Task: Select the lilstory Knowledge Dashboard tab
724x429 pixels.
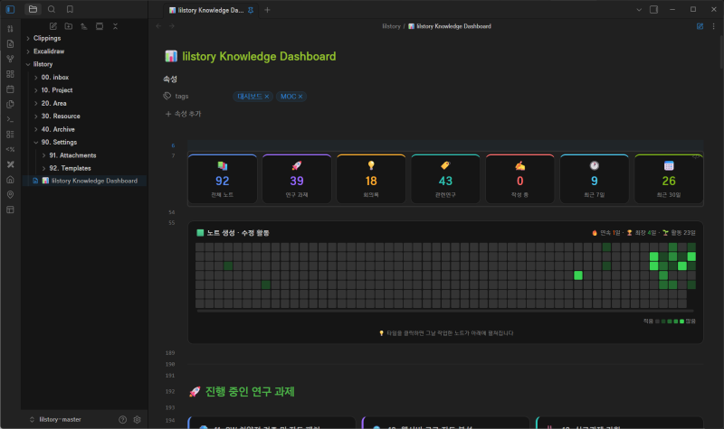Action: coord(206,10)
